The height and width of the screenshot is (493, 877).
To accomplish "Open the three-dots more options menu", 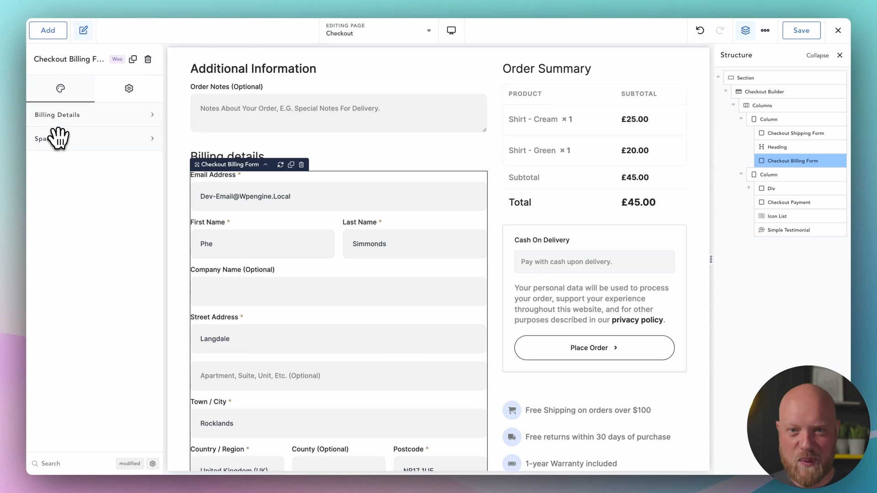I will pos(765,30).
